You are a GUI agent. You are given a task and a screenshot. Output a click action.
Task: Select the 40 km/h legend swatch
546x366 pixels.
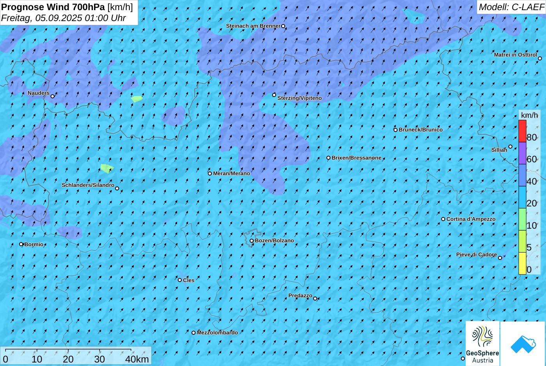click(x=522, y=175)
